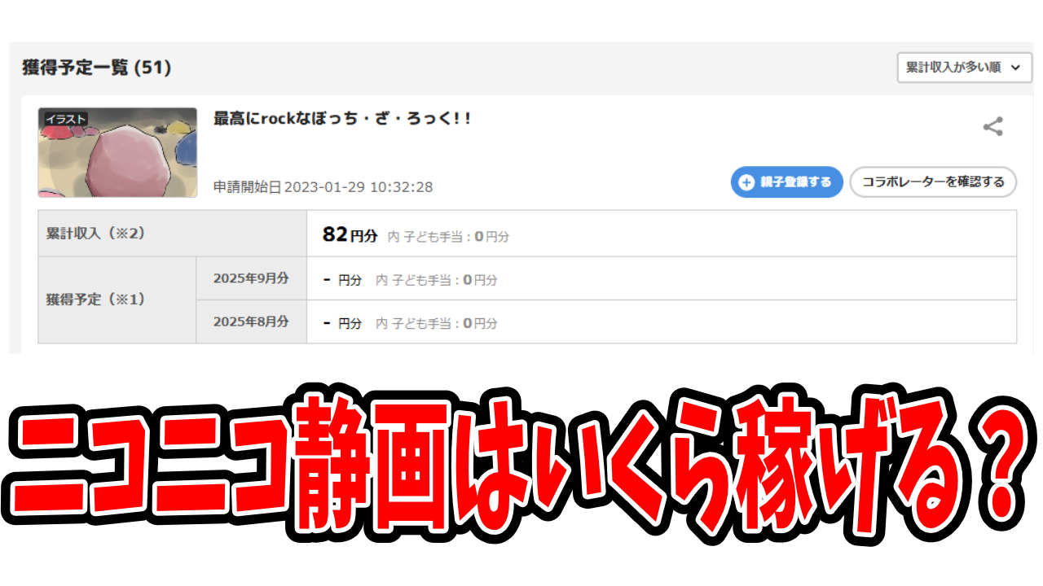This screenshot has width=1043, height=586.
Task: Click the 申請開始日 2023-01-29 timestamp text
Action: (323, 187)
